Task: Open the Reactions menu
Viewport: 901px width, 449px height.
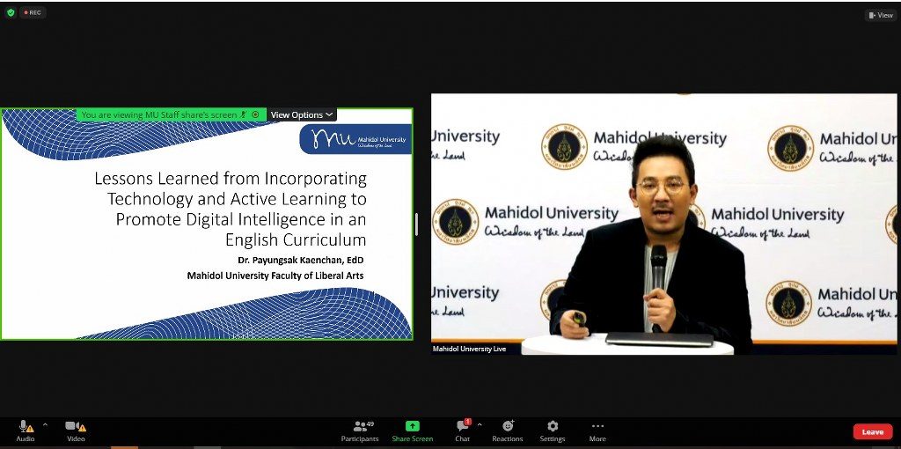Action: pos(508,431)
